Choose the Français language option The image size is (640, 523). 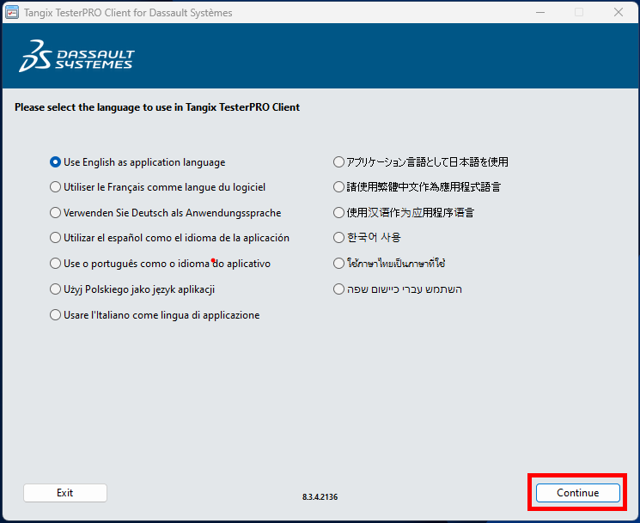tap(56, 187)
